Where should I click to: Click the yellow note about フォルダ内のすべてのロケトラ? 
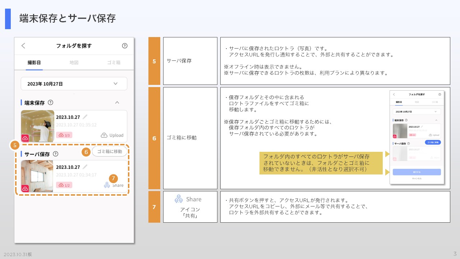[x=321, y=163]
